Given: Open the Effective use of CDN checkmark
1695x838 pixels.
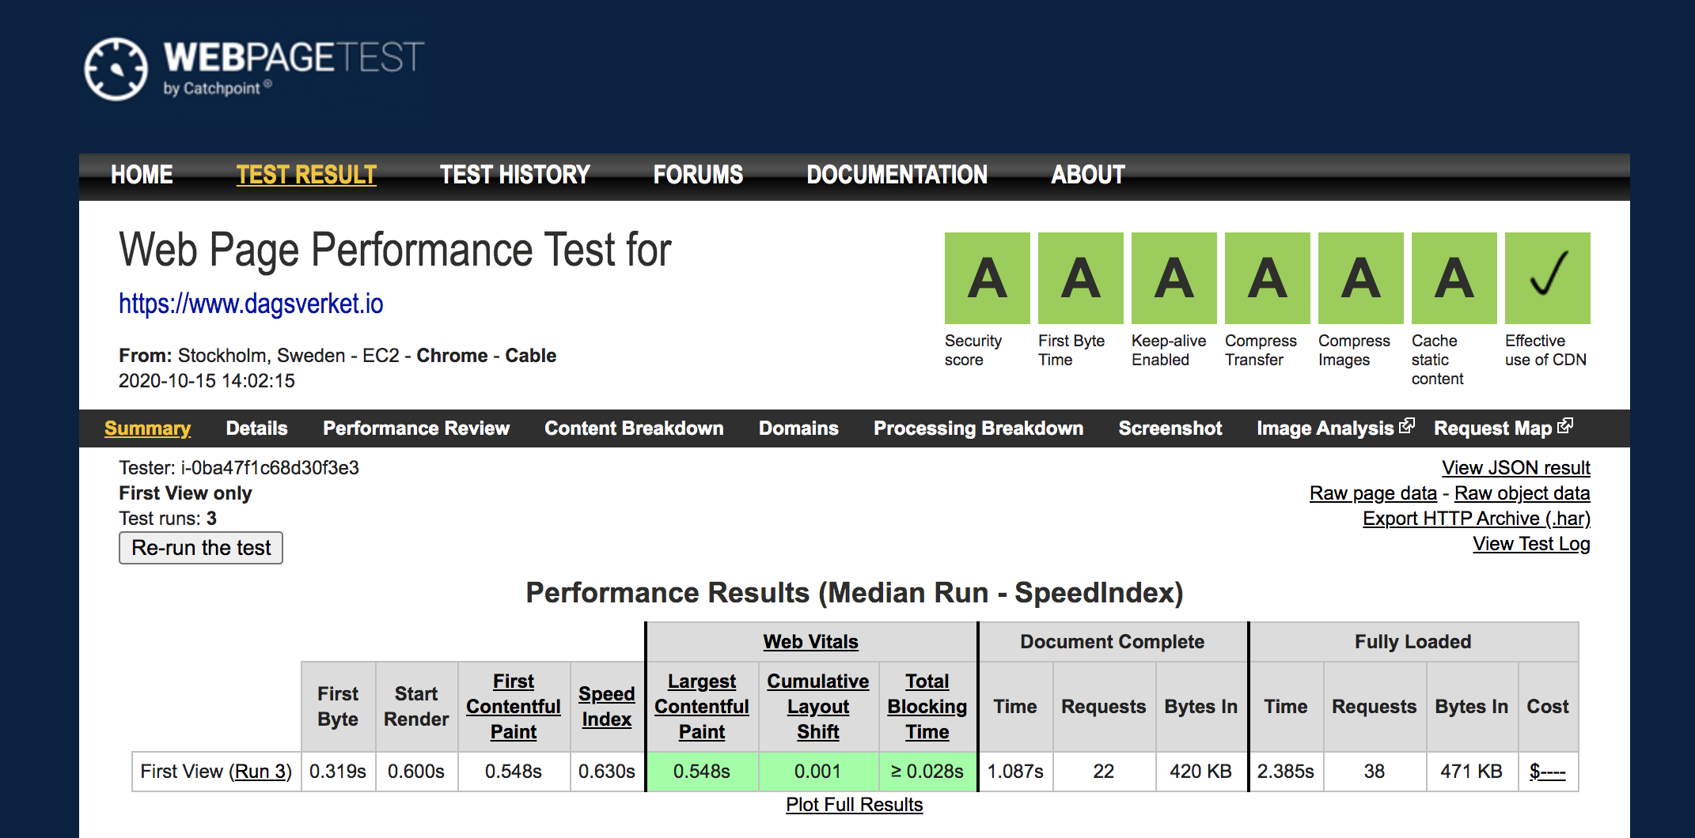Looking at the screenshot, I should click(1547, 278).
